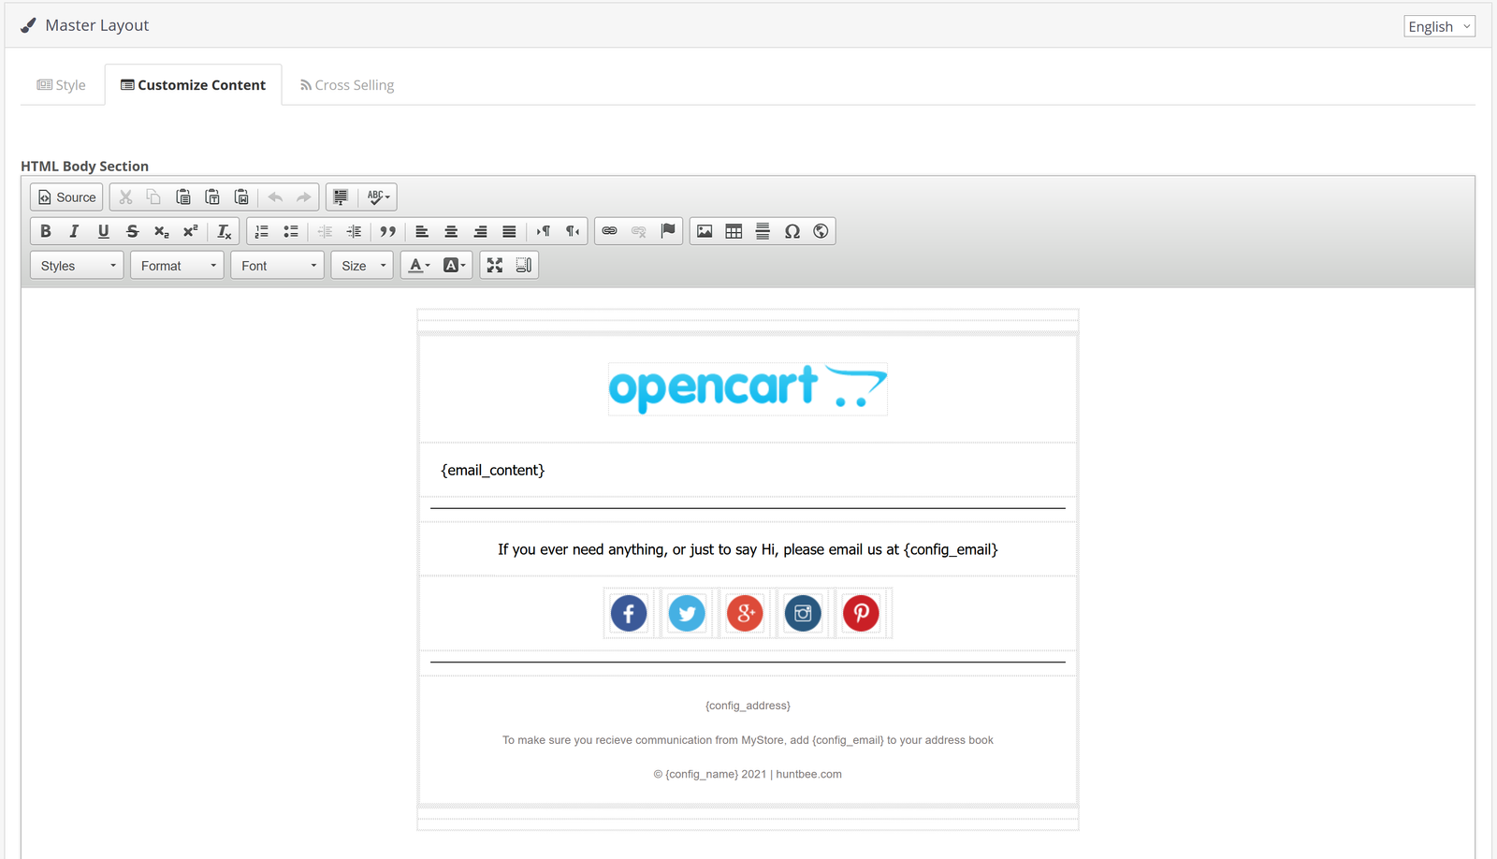Click Paste from Word icon
The image size is (1497, 859).
pos(241,197)
